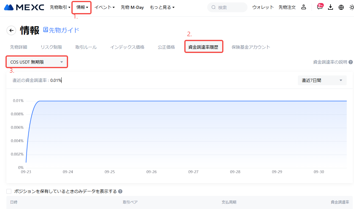
Task: Click the back arrow button
Action: (12, 30)
